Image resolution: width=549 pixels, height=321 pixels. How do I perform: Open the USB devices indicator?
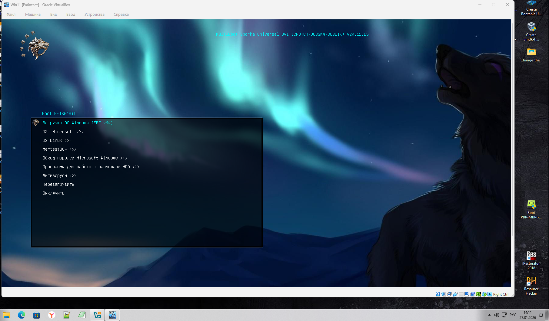point(455,294)
